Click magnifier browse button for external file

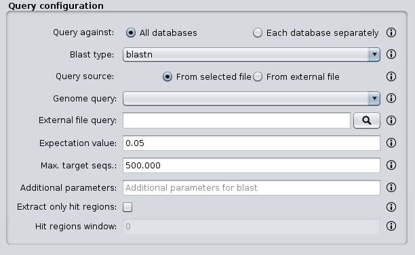[x=367, y=120]
